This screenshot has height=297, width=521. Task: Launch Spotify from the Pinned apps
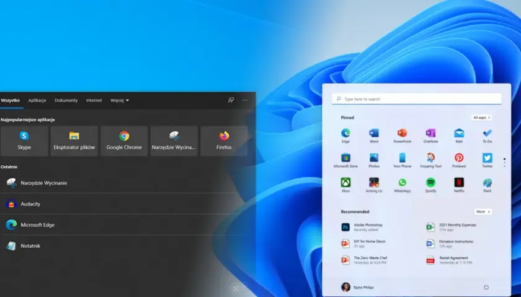pos(430,185)
